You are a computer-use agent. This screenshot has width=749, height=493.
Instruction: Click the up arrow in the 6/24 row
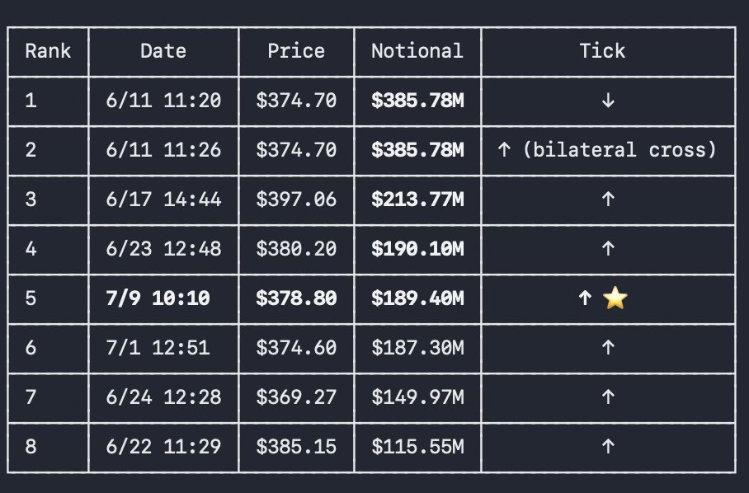(608, 397)
